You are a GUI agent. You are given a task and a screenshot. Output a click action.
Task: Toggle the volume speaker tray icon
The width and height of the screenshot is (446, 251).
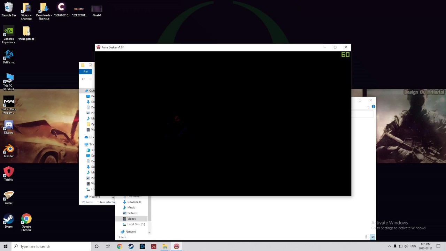pos(406,246)
